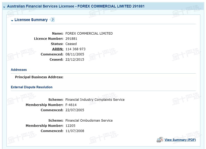
Task: Click the Financial Ombudsman Service scheme
Action: pyautogui.click(x=89, y=120)
